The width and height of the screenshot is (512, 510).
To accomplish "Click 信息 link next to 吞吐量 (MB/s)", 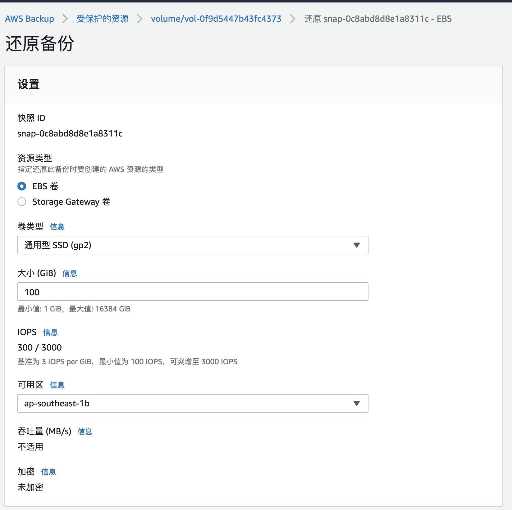I will [85, 432].
